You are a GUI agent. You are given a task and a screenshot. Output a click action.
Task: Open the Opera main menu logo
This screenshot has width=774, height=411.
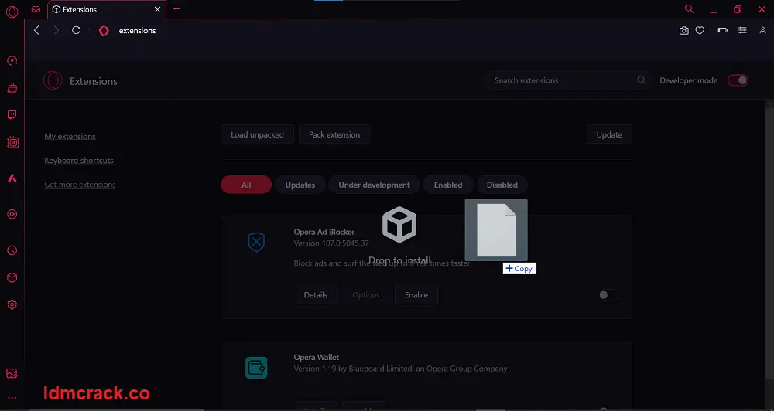[x=12, y=12]
